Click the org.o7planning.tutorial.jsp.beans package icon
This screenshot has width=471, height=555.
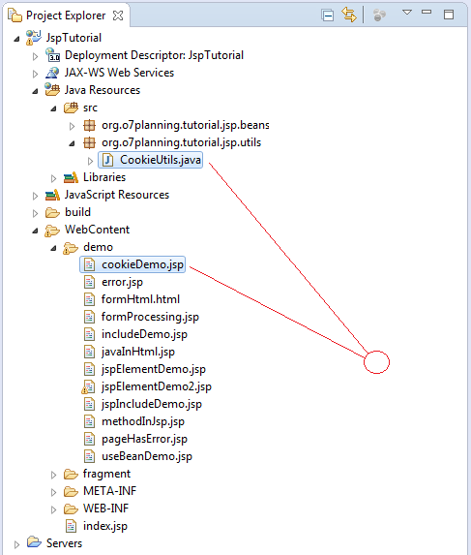click(89, 125)
